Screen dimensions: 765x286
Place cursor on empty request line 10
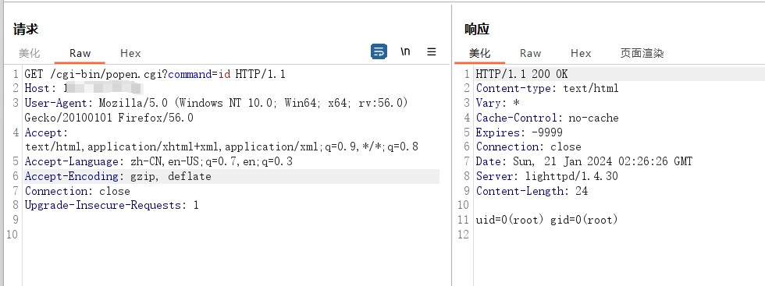[232, 235]
